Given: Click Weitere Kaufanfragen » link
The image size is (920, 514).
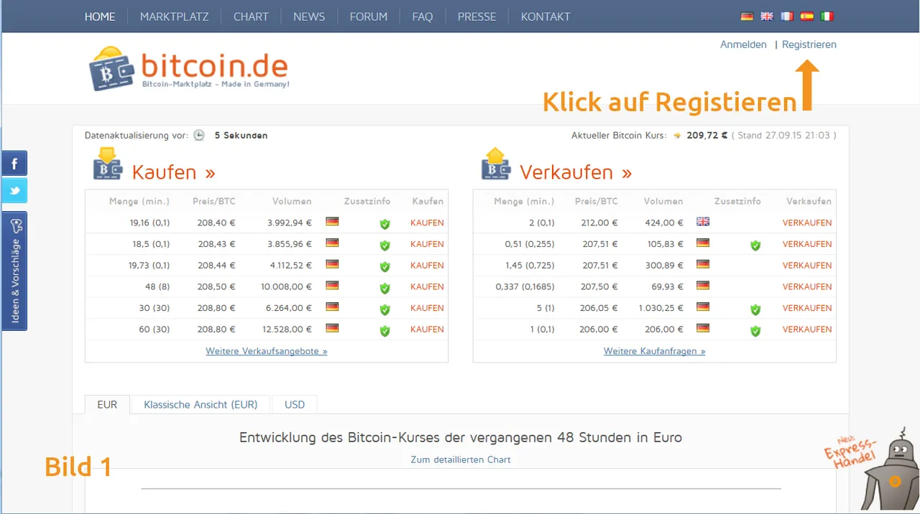Looking at the screenshot, I should point(655,351).
